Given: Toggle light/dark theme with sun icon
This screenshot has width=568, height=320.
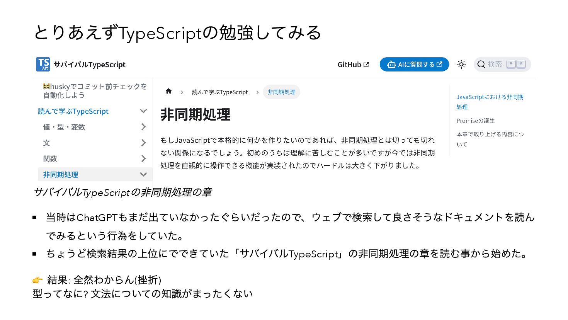Looking at the screenshot, I should (x=461, y=64).
